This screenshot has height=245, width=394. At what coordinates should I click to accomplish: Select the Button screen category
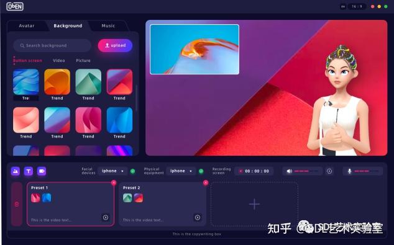(27, 61)
